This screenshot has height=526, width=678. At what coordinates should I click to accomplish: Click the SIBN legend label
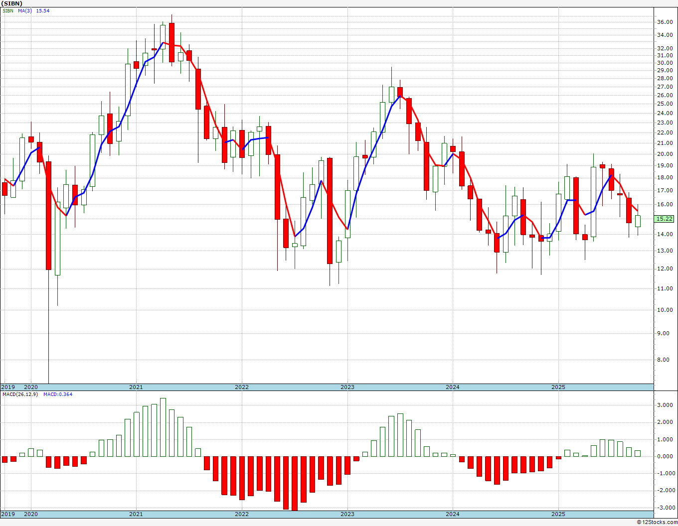(8, 10)
